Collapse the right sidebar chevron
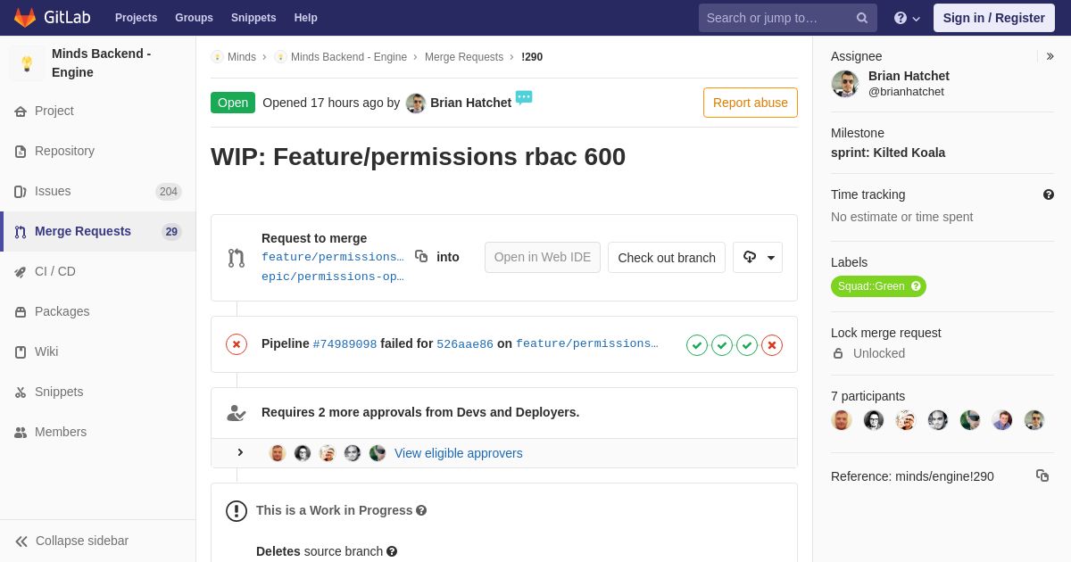This screenshot has width=1071, height=562. pyautogui.click(x=1050, y=56)
